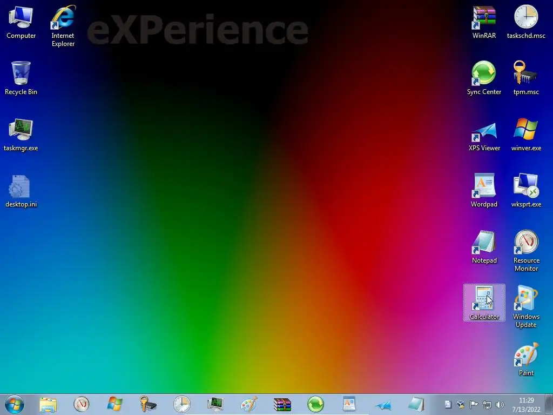The height and width of the screenshot is (415, 553).
Task: Open Task Manager monitor icon in taskbar
Action: pos(215,404)
